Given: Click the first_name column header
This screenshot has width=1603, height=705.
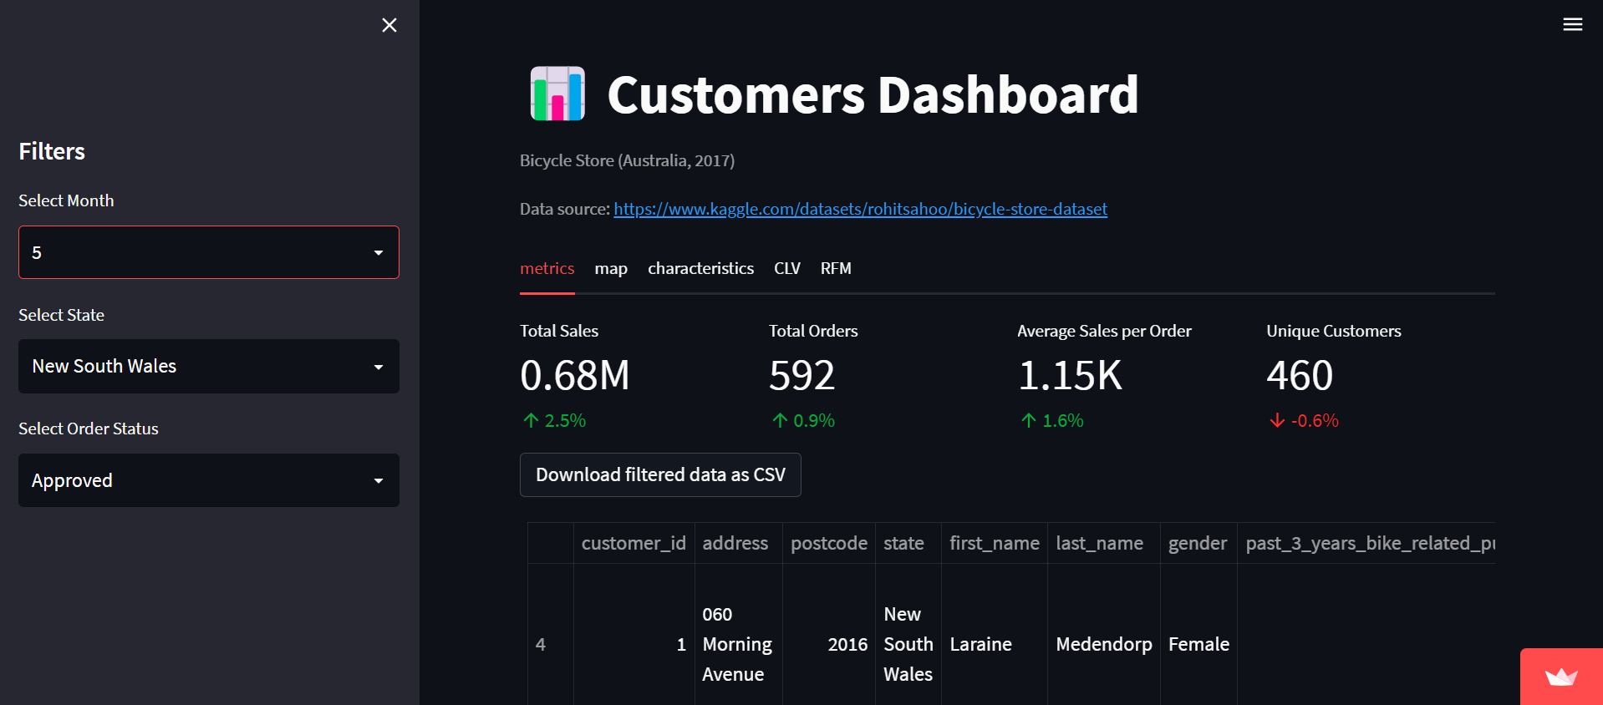Looking at the screenshot, I should click(x=994, y=543).
